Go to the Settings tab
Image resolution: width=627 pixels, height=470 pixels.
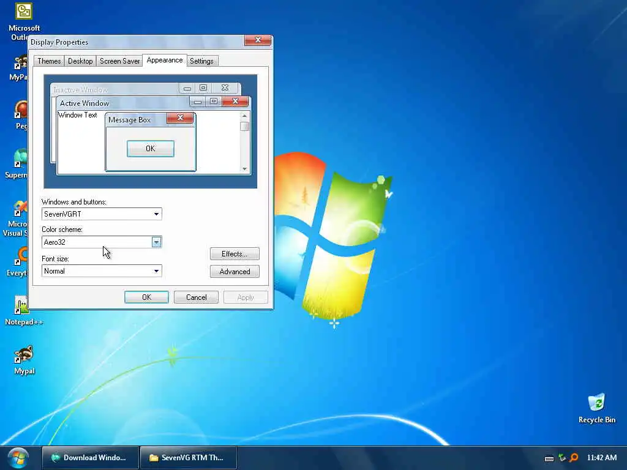[201, 61]
